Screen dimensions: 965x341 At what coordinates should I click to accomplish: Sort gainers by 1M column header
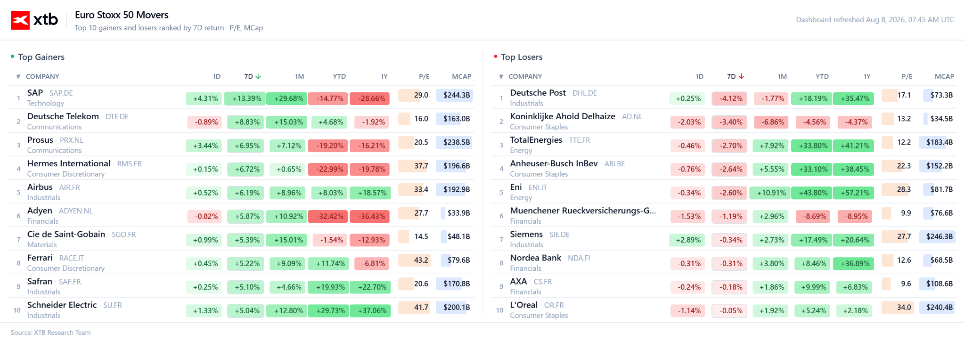click(x=300, y=76)
